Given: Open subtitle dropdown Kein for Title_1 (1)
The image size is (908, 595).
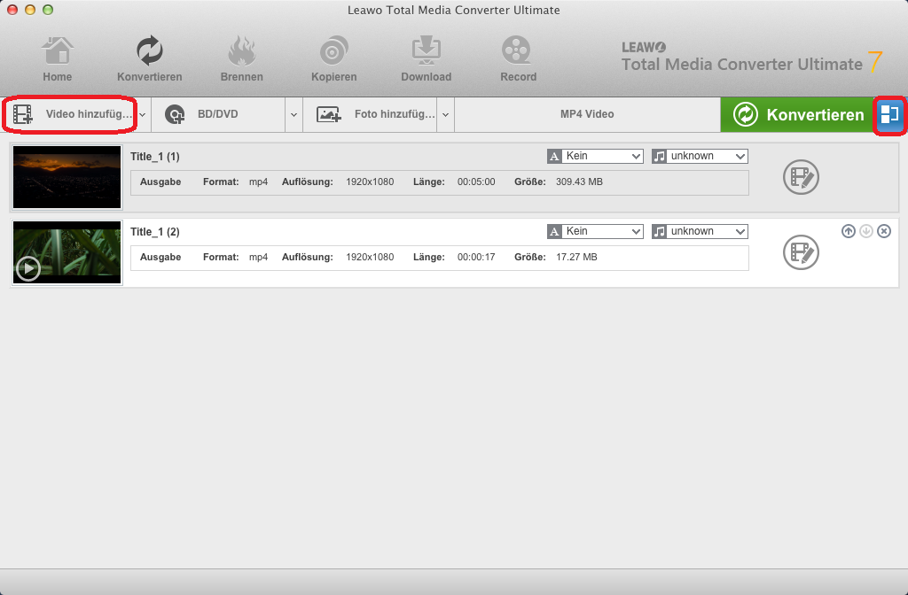Looking at the screenshot, I should tap(595, 156).
